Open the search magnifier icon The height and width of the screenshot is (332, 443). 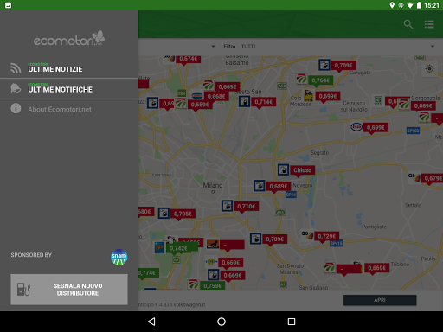tap(408, 24)
